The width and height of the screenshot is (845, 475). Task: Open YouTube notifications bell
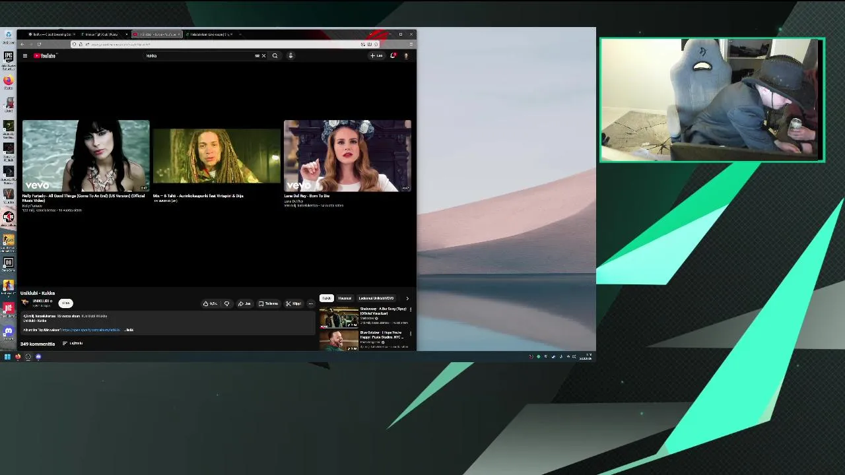[393, 56]
